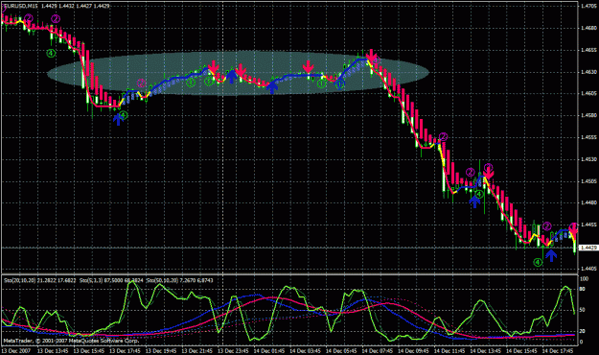Click the 1.4480 price axis label

click(x=588, y=202)
